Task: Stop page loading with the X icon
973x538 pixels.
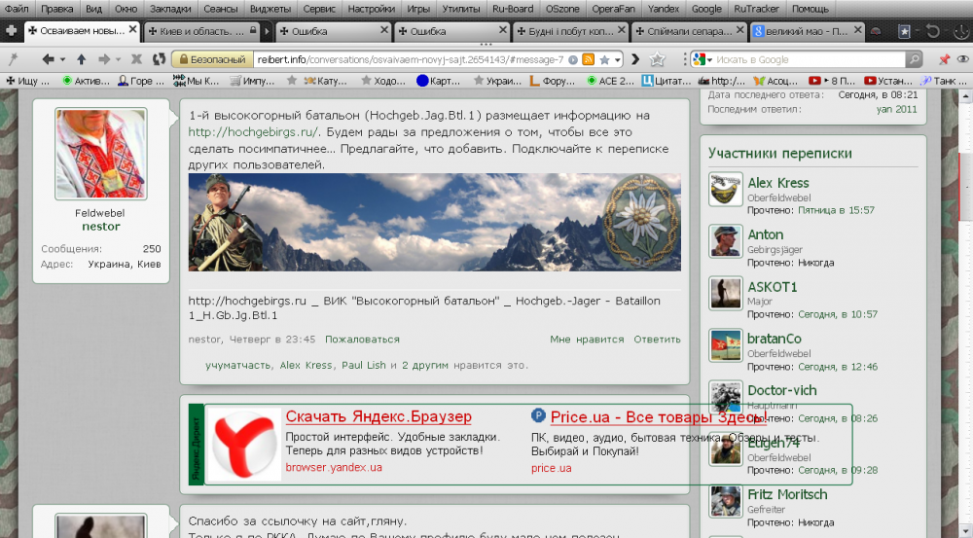Action: (136, 59)
